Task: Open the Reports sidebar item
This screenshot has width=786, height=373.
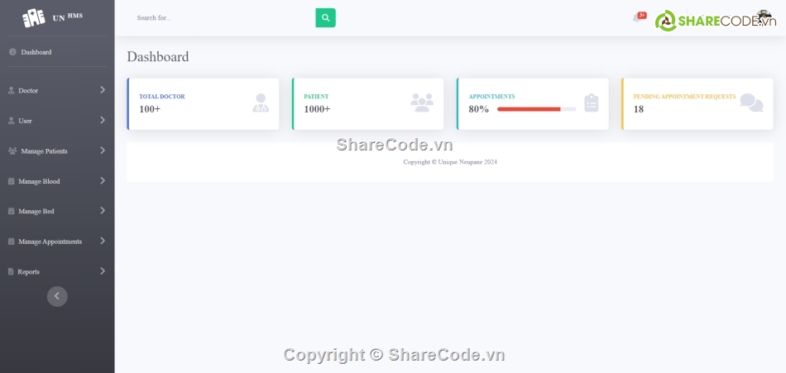Action: 29,272
